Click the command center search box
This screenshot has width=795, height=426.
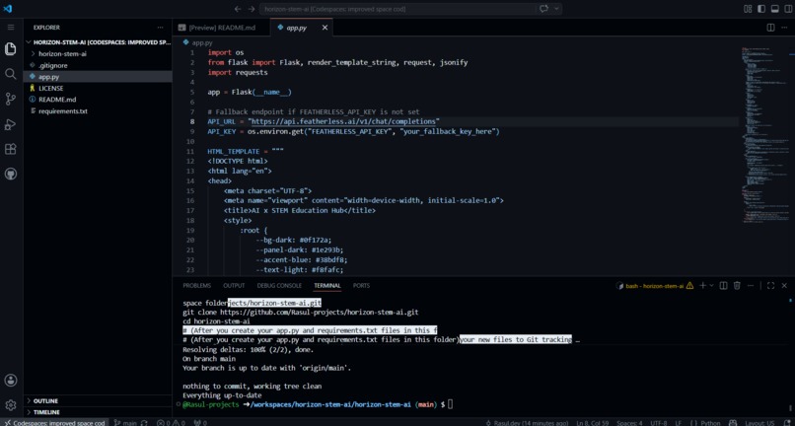(397, 9)
